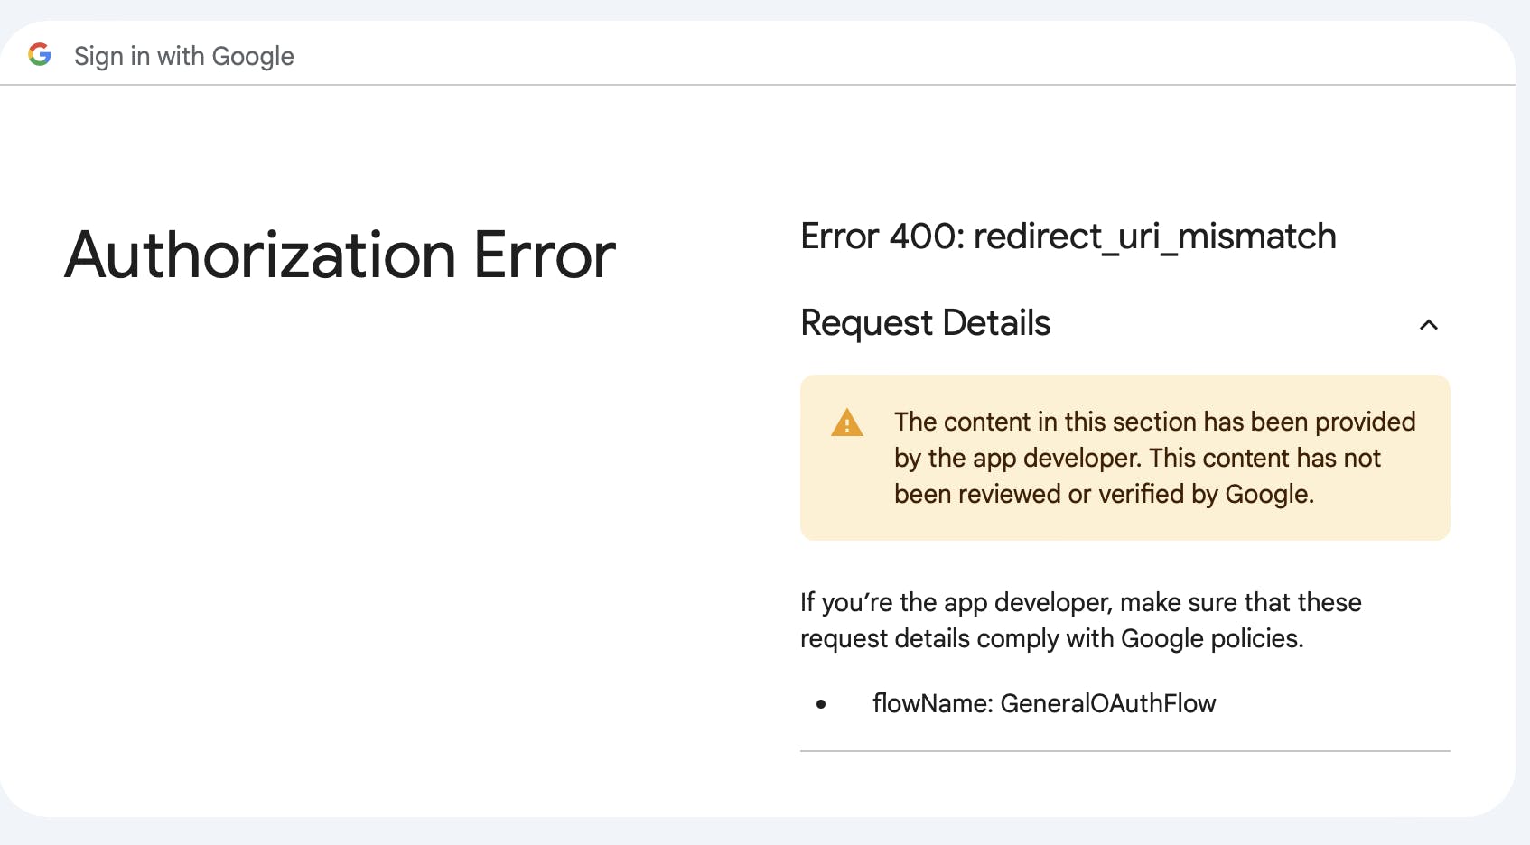Click the warning triangle icon

pyautogui.click(x=846, y=422)
